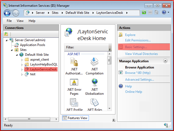
Task: Go back with the blue Back arrow
Action: [x=7, y=13]
